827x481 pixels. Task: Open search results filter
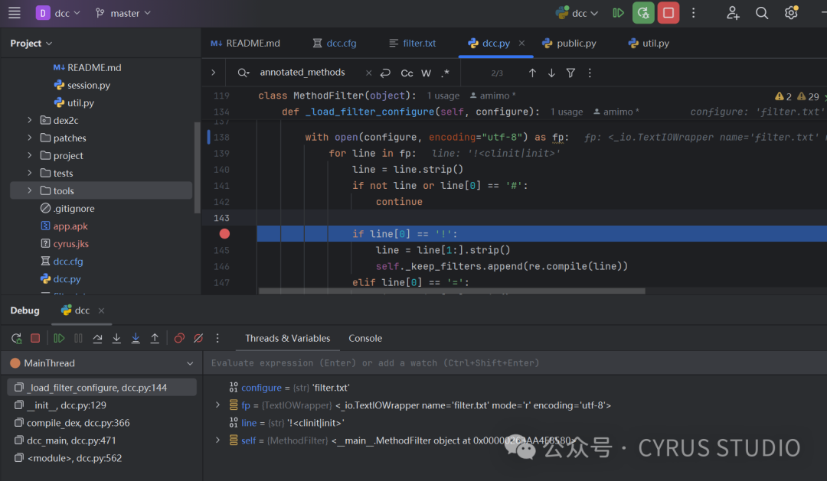(570, 73)
